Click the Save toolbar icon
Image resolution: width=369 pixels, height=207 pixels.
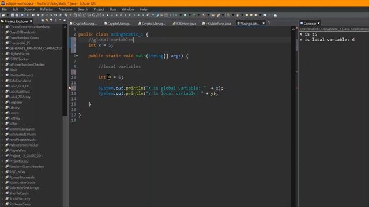click(x=13, y=15)
